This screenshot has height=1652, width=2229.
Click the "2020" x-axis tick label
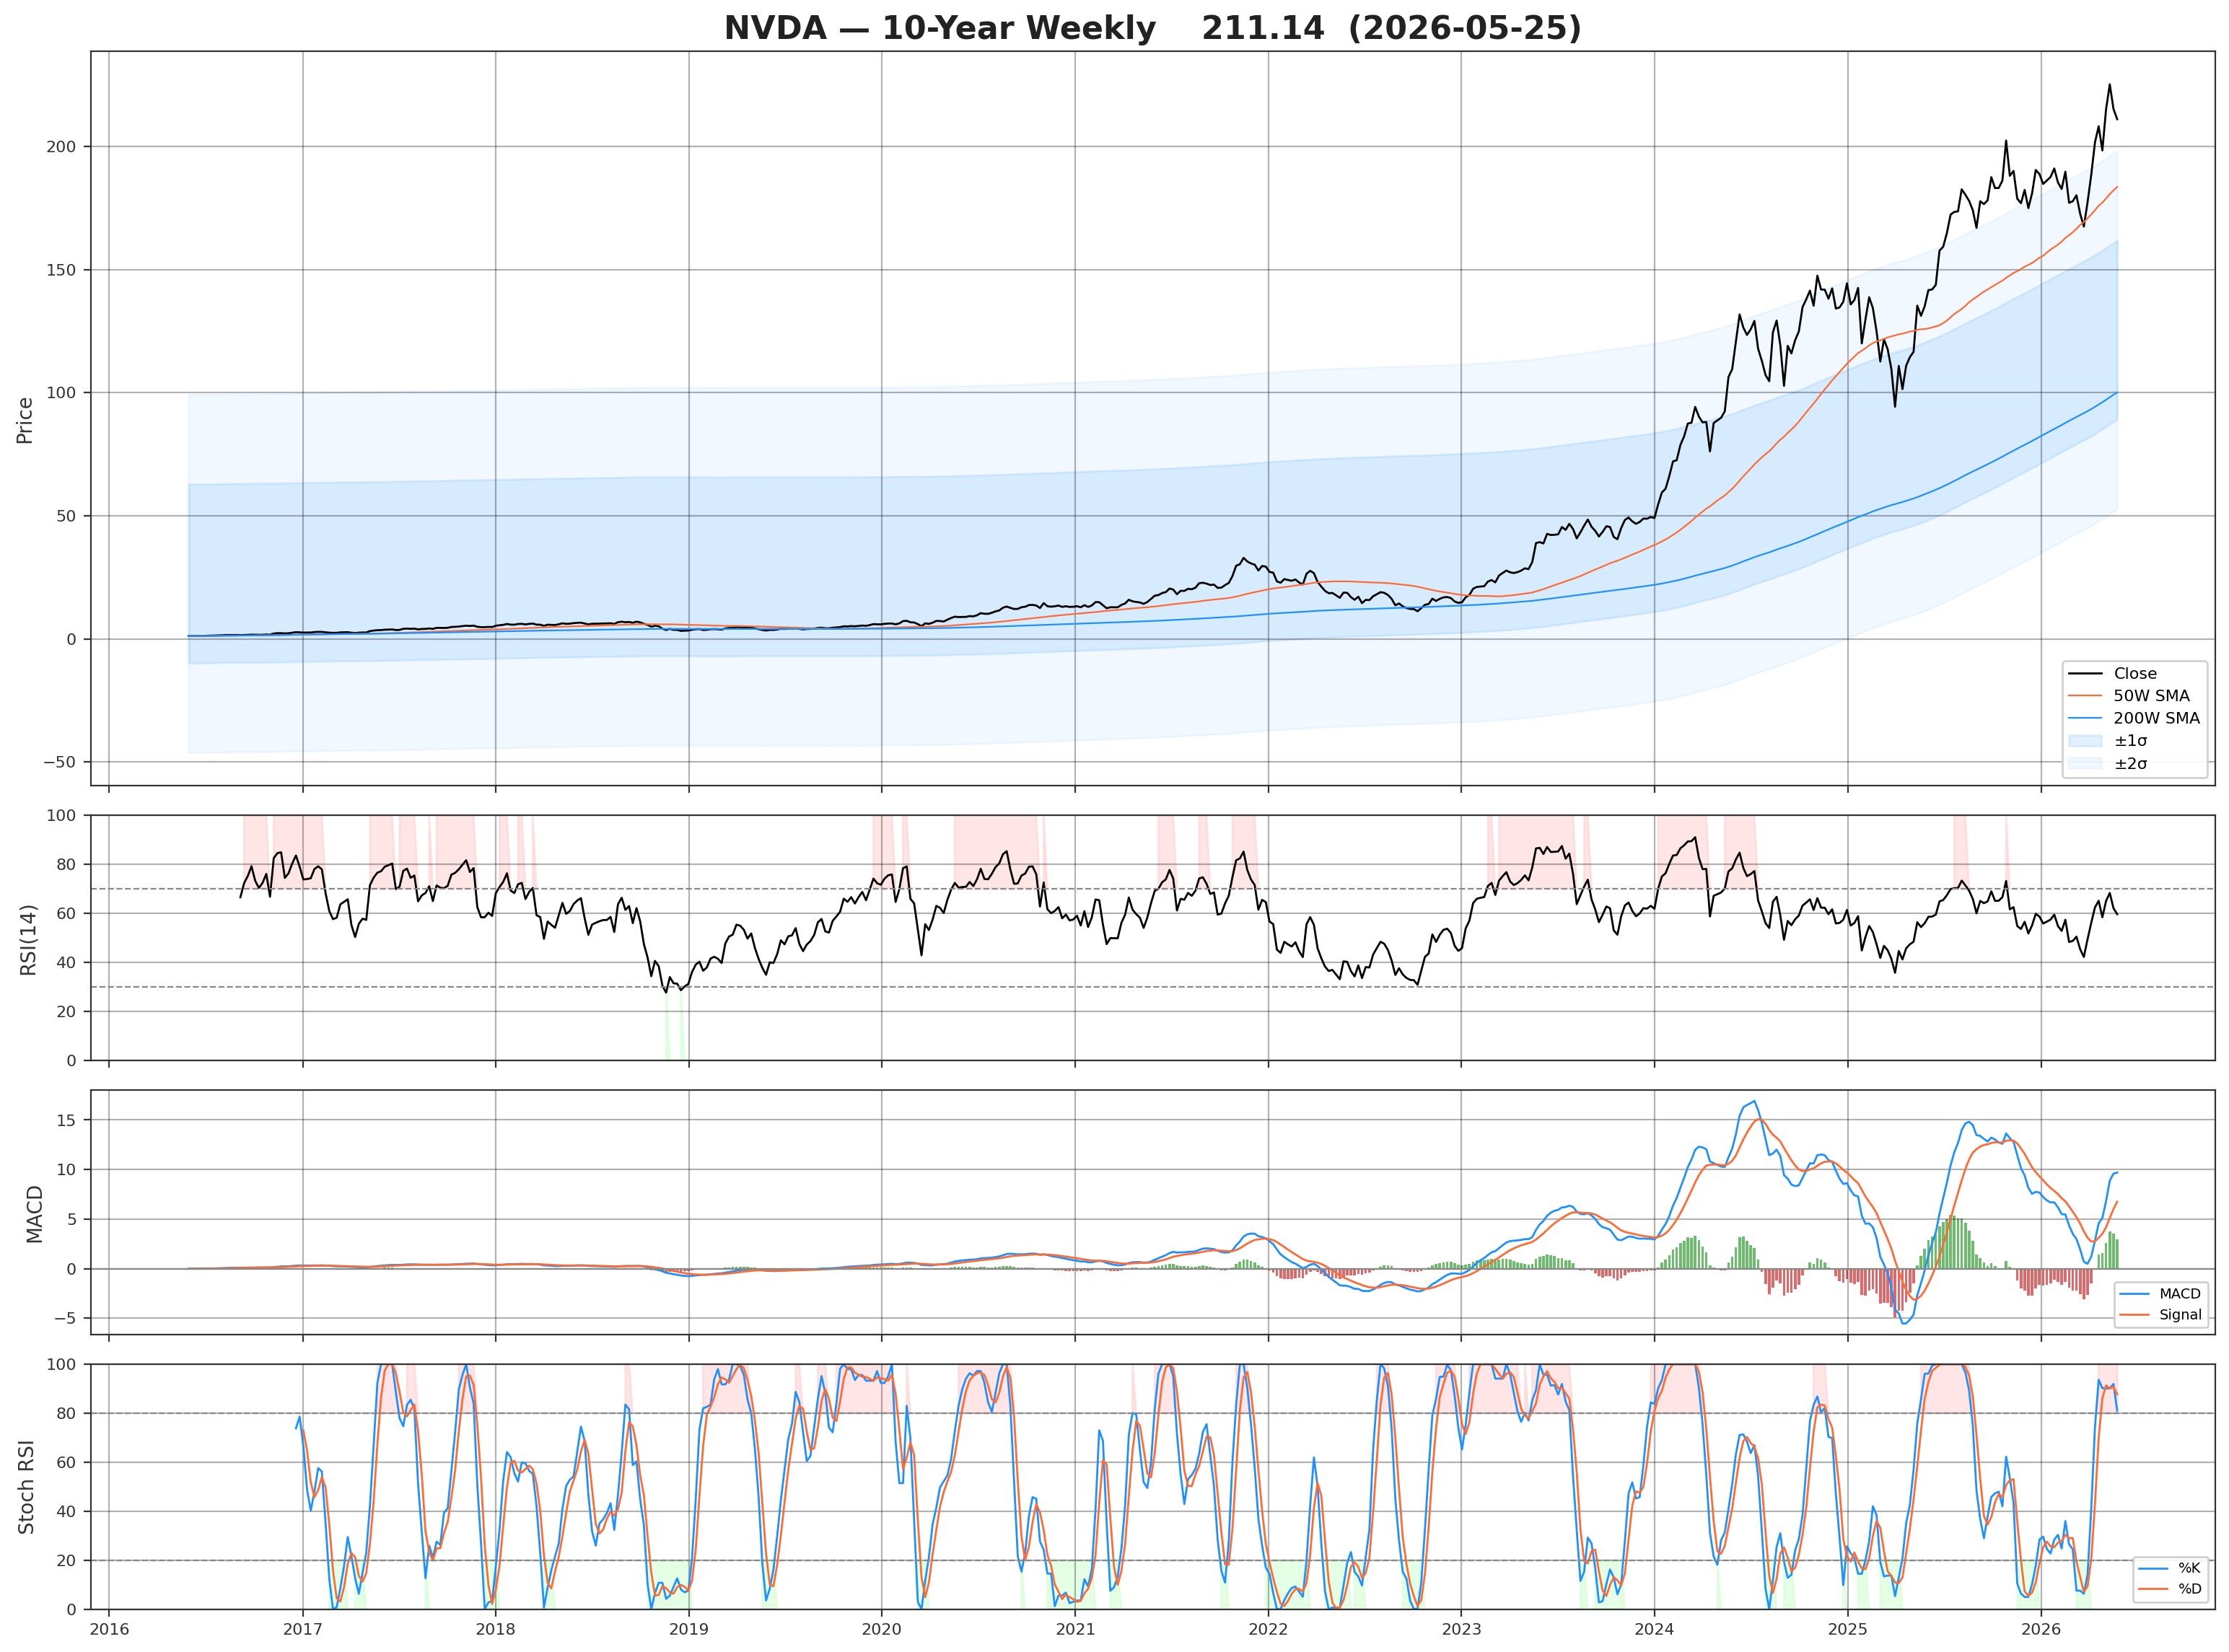[881, 1629]
